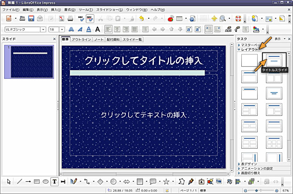Toggle center text alignment

[117, 29]
